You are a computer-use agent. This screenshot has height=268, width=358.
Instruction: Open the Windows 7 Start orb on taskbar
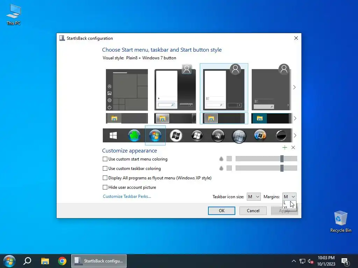tap(9, 261)
